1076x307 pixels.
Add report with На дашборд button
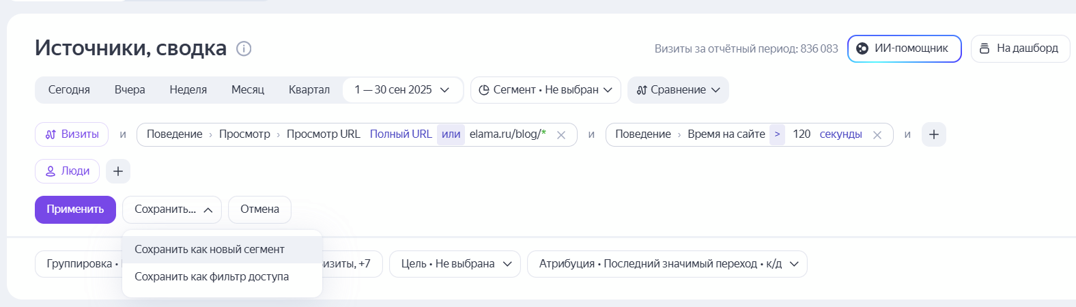[x=1020, y=48]
